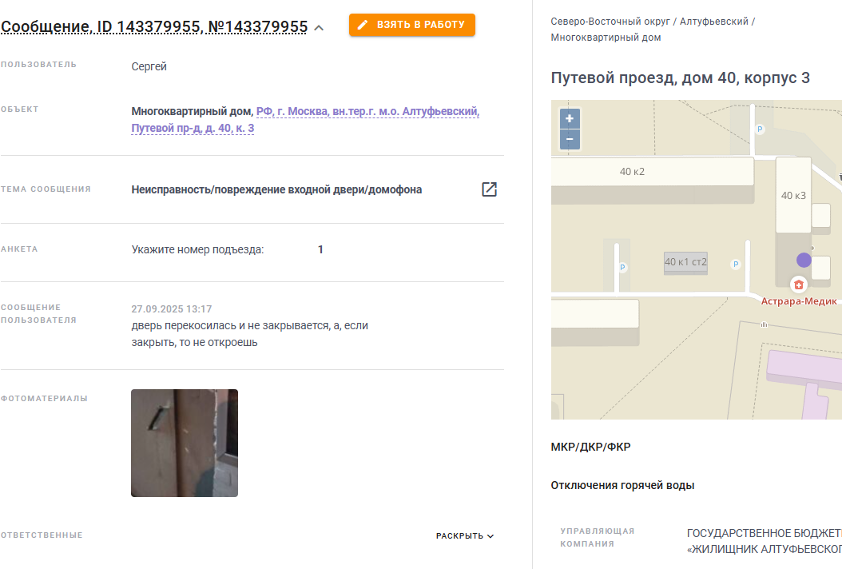Image resolution: width=842 pixels, height=569 pixels.
Task: Open 'Сообщение, ID 143379955' title link
Action: click(154, 27)
